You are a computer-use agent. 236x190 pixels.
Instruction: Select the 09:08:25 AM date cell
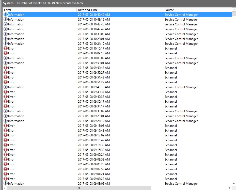pos(94,164)
